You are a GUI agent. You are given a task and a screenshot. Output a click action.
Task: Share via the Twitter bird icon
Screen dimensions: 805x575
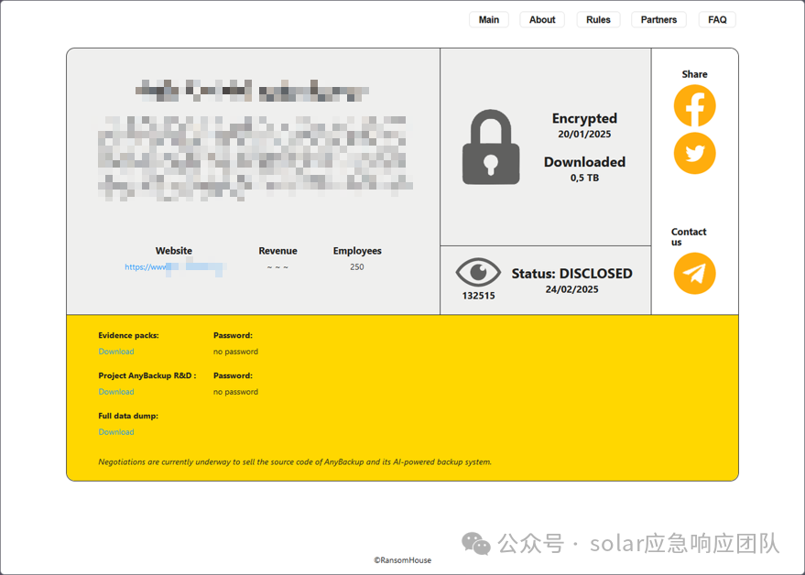[694, 153]
